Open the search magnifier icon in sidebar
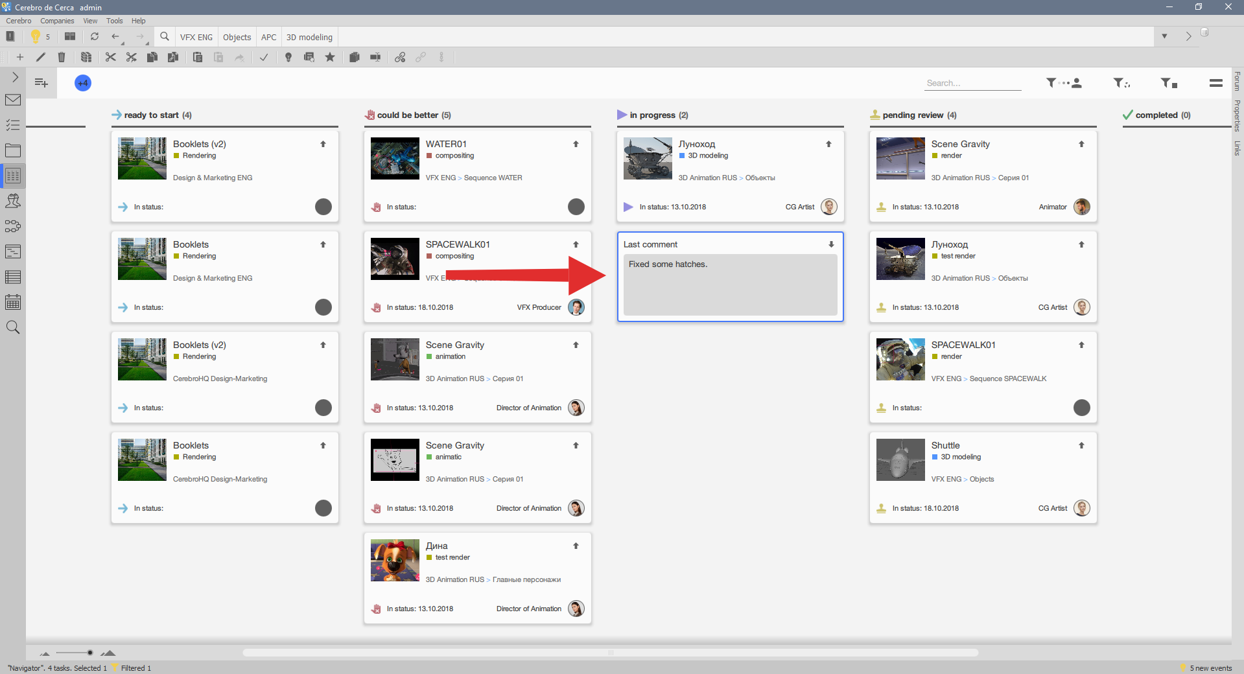The height and width of the screenshot is (674, 1244). pyautogui.click(x=13, y=327)
